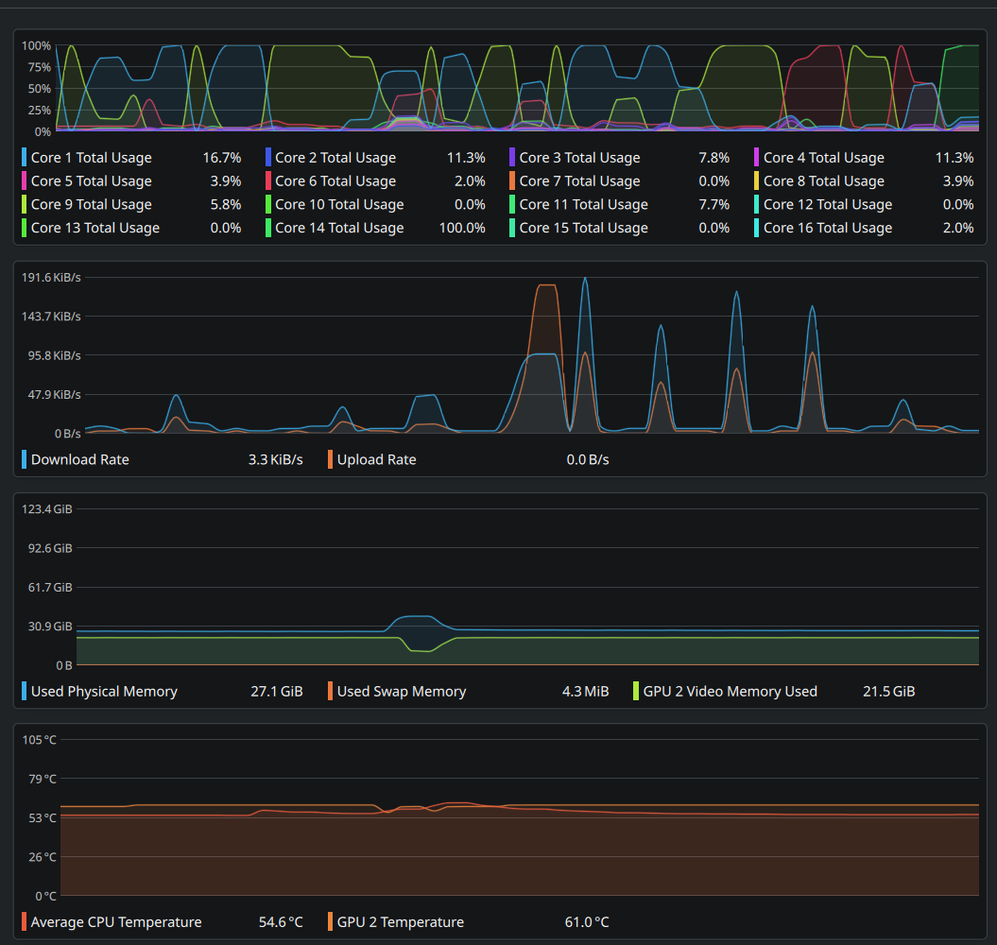
Task: Click the 123.4 GiB memory axis label
Action: pyautogui.click(x=47, y=508)
